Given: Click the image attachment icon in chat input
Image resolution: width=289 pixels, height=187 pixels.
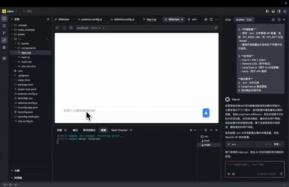Looking at the screenshot, I should (x=233, y=174).
